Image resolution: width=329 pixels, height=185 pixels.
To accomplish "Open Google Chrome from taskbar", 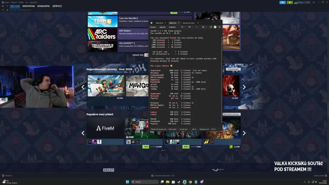I will click(x=190, y=182).
